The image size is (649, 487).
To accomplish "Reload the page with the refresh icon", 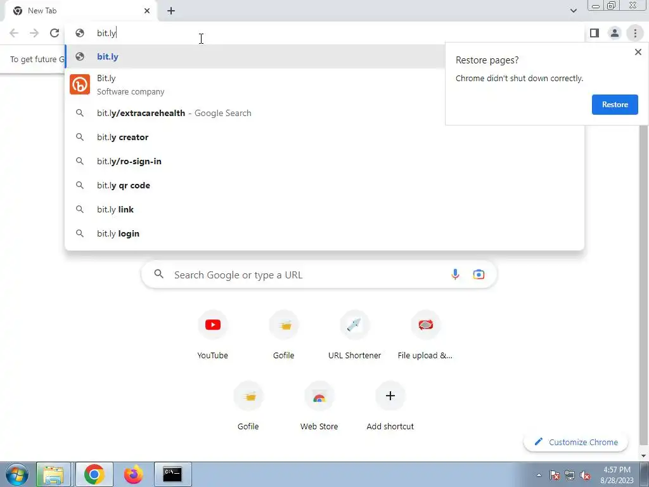I will click(55, 33).
